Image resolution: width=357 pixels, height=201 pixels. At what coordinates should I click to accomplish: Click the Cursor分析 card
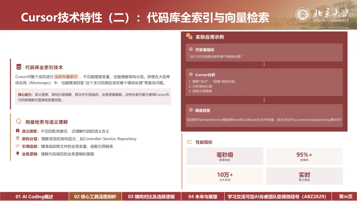(x=264, y=82)
